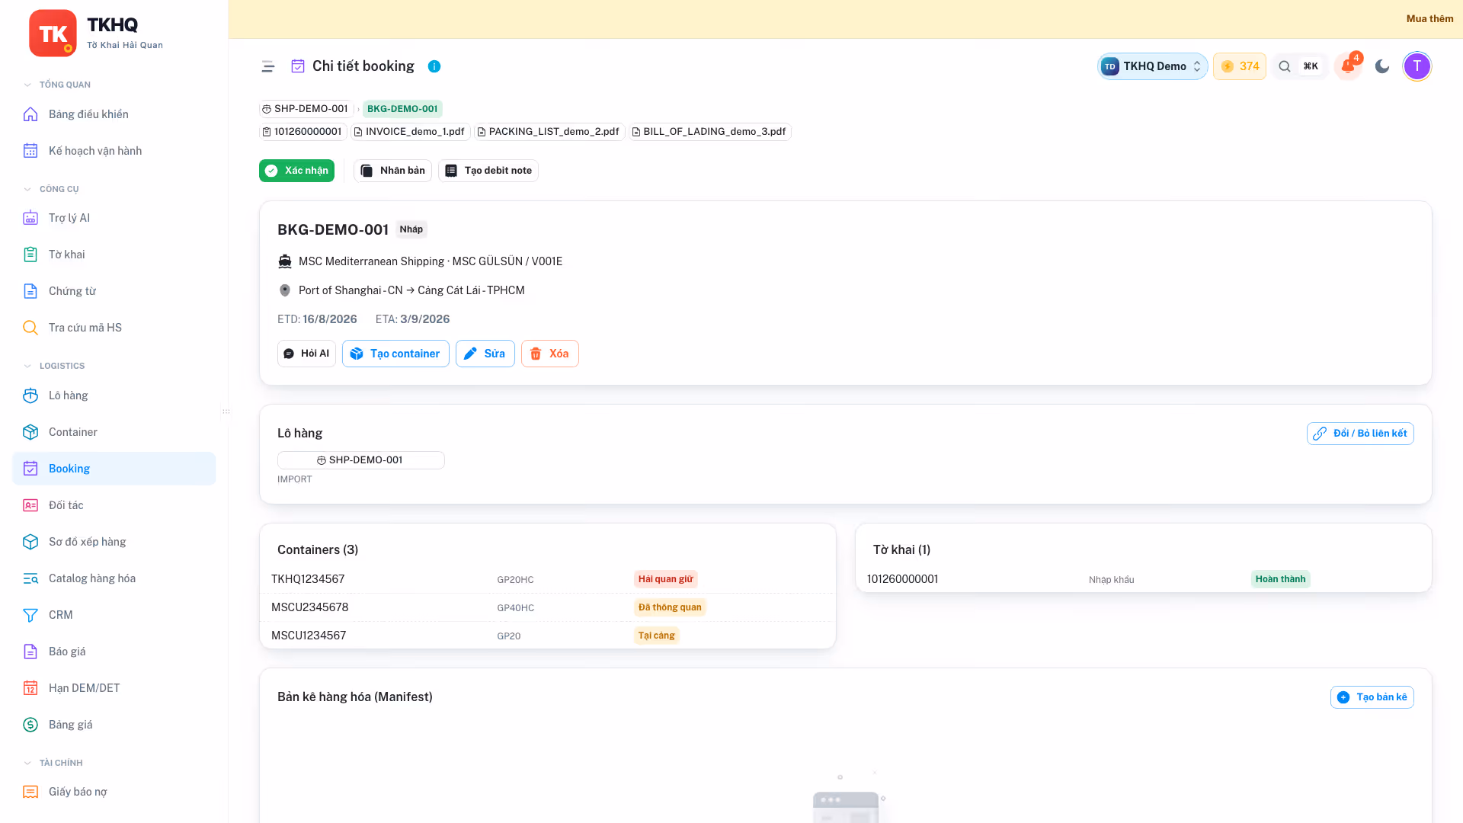1463x823 pixels.
Task: Click the 374 credits coin badge
Action: pyautogui.click(x=1240, y=66)
